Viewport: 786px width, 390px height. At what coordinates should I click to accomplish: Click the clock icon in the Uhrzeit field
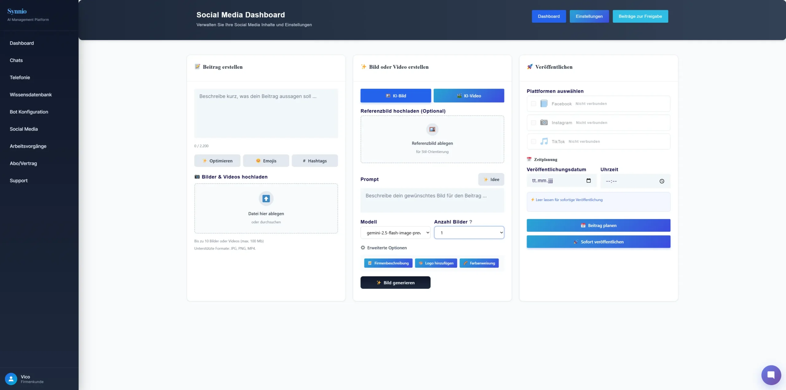662,181
